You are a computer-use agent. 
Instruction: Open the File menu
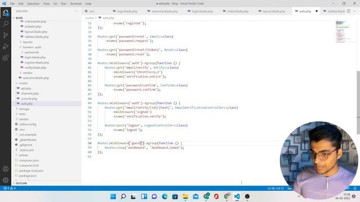click(12, 4)
